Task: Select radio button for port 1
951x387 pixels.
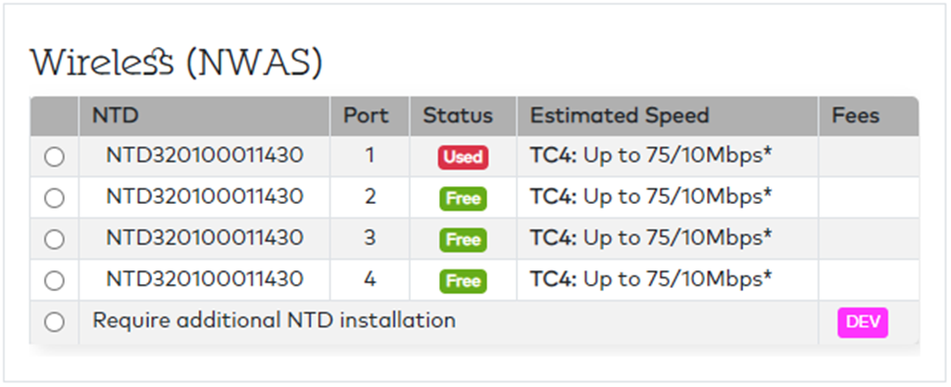Action: [x=54, y=158]
